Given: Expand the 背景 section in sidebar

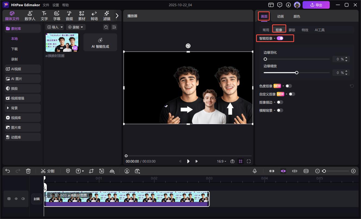Looking at the screenshot, I should pyautogui.click(x=23, y=108).
